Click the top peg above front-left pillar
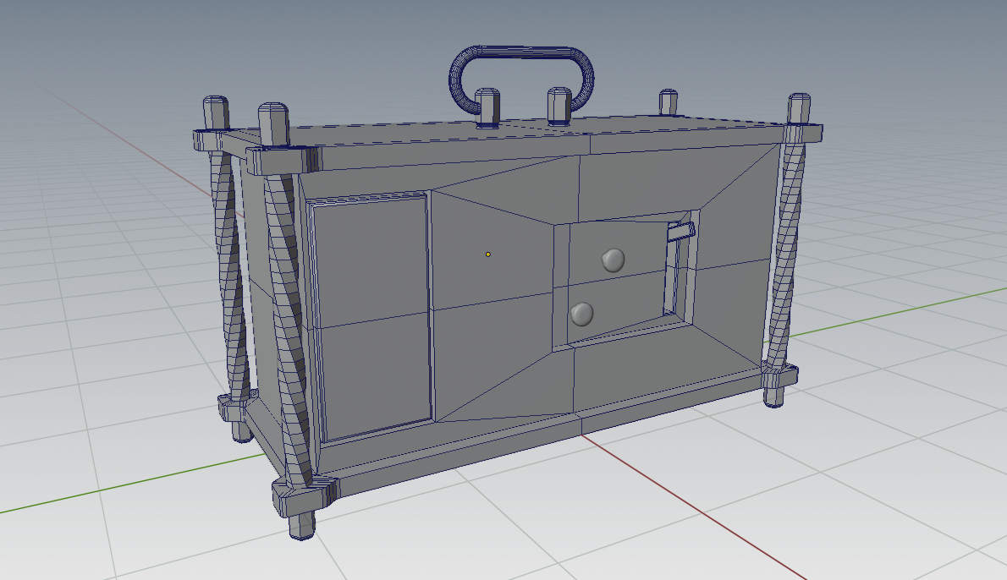Viewport: 1007px width, 580px height. [273, 123]
